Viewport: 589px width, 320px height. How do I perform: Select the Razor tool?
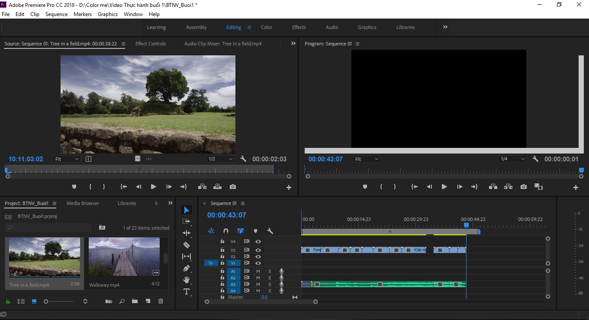pyautogui.click(x=187, y=245)
